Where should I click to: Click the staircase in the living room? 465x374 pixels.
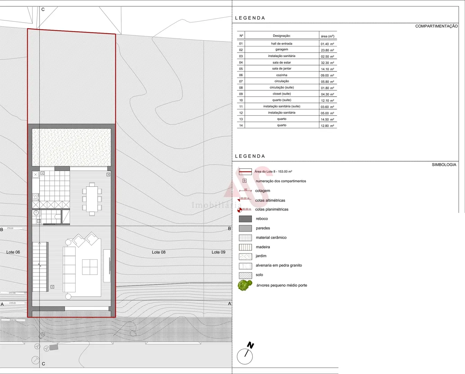[x=40, y=267]
